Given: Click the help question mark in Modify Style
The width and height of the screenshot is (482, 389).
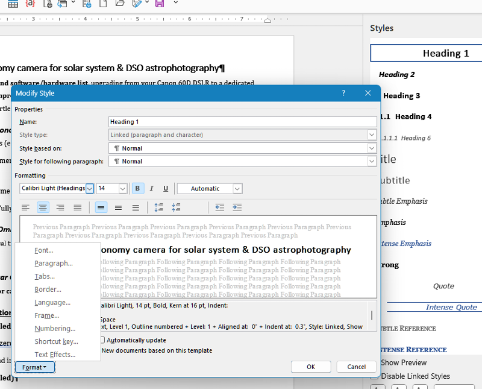Looking at the screenshot, I should pyautogui.click(x=343, y=93).
